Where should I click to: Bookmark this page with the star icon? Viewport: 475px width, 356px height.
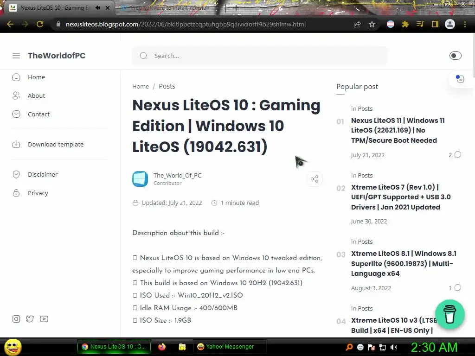372,24
